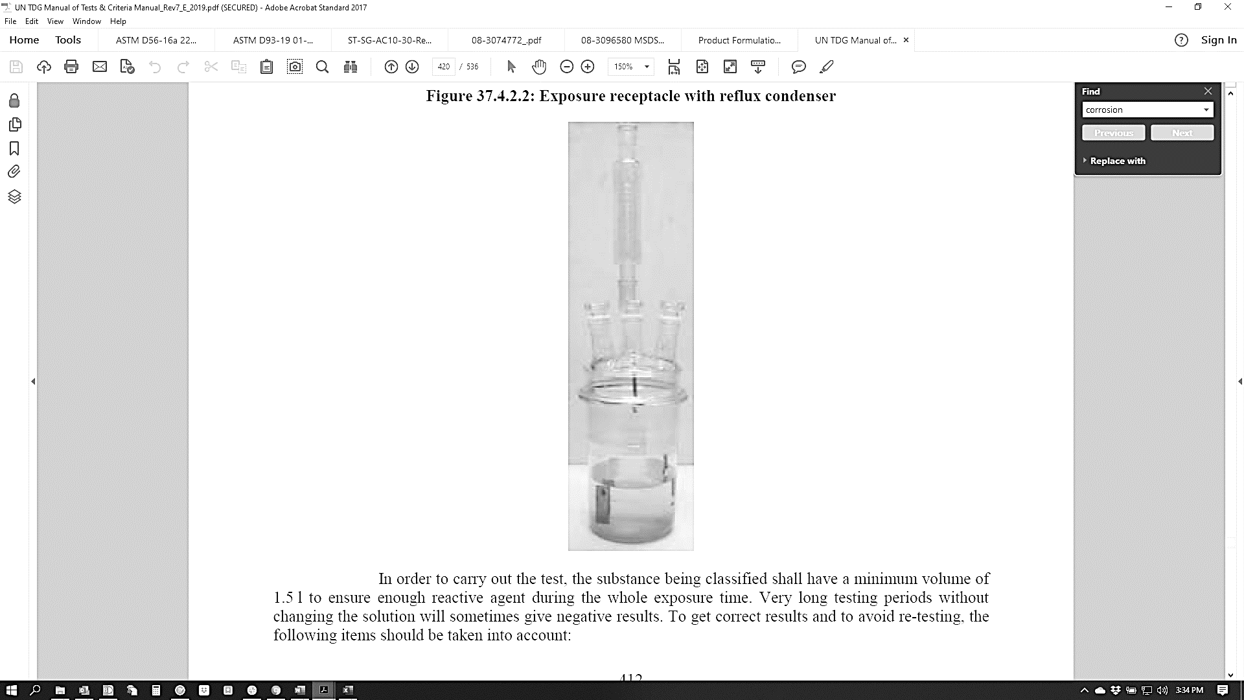
Task: Open the 150% zoom level dropdown
Action: pyautogui.click(x=646, y=67)
